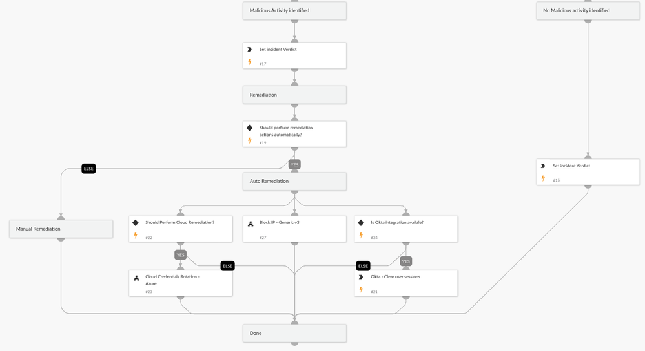
Task: Click the Remediation section header
Action: pyautogui.click(x=294, y=95)
